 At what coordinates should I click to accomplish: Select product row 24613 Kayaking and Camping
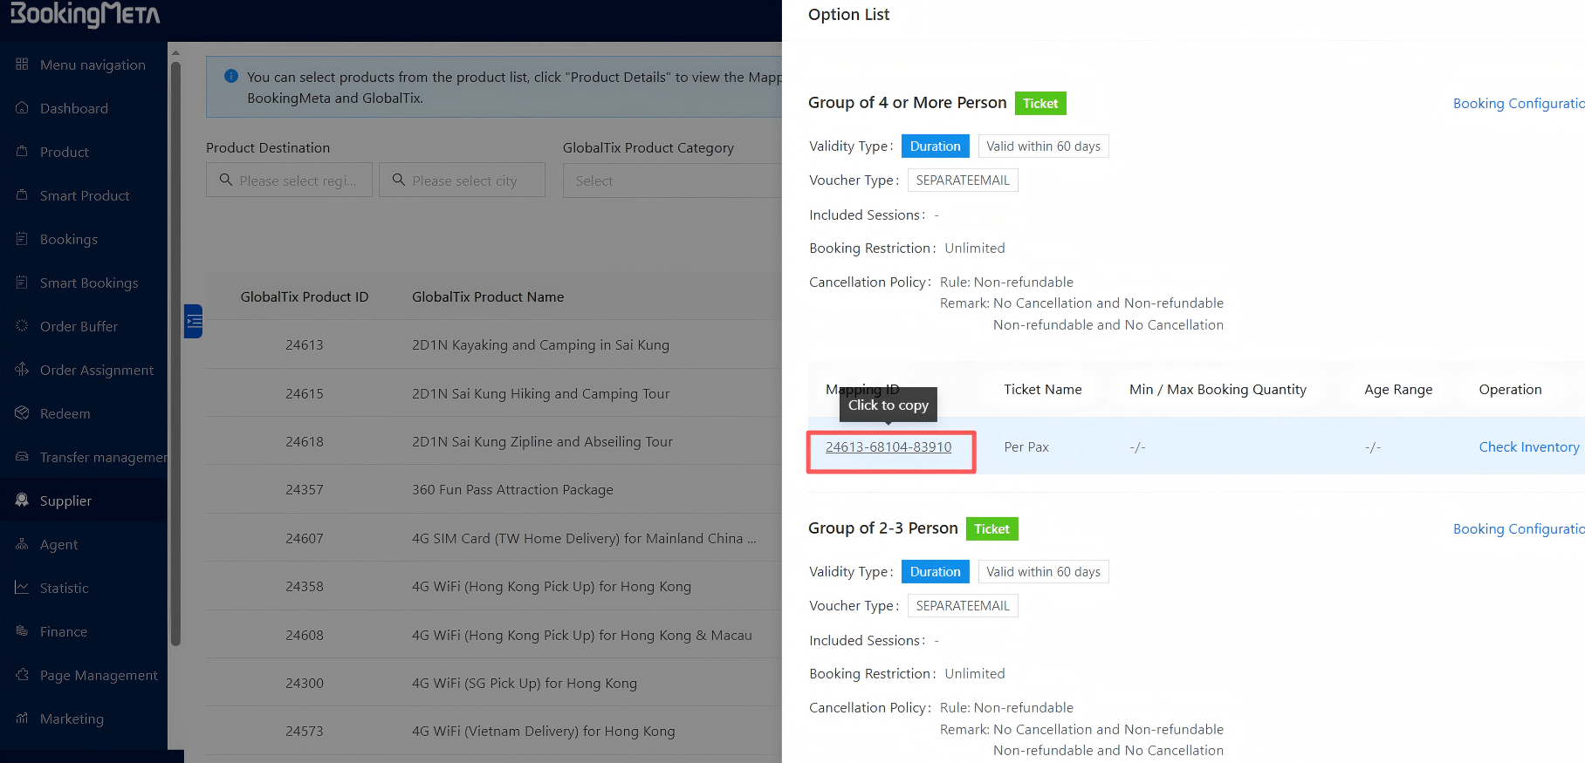pos(494,344)
